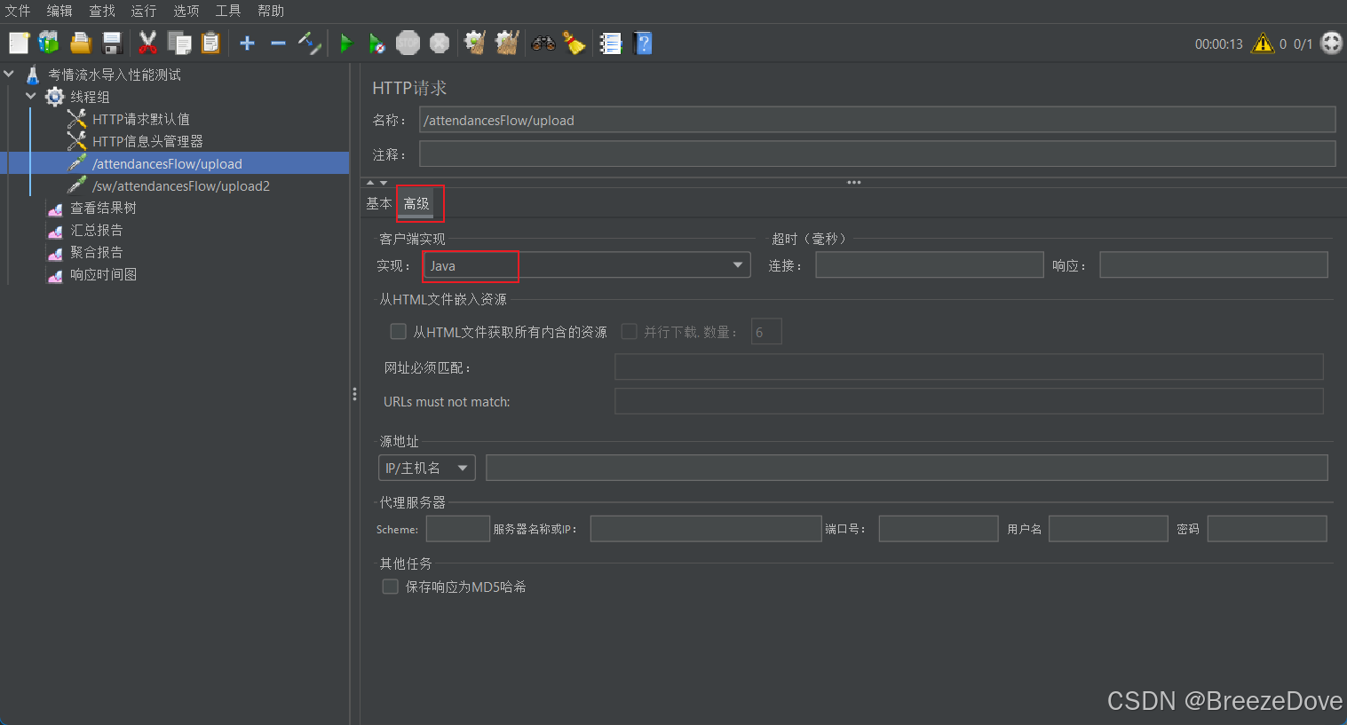Image resolution: width=1347 pixels, height=725 pixels.
Task: Click the yellow warning triangle log icon
Action: (1262, 43)
